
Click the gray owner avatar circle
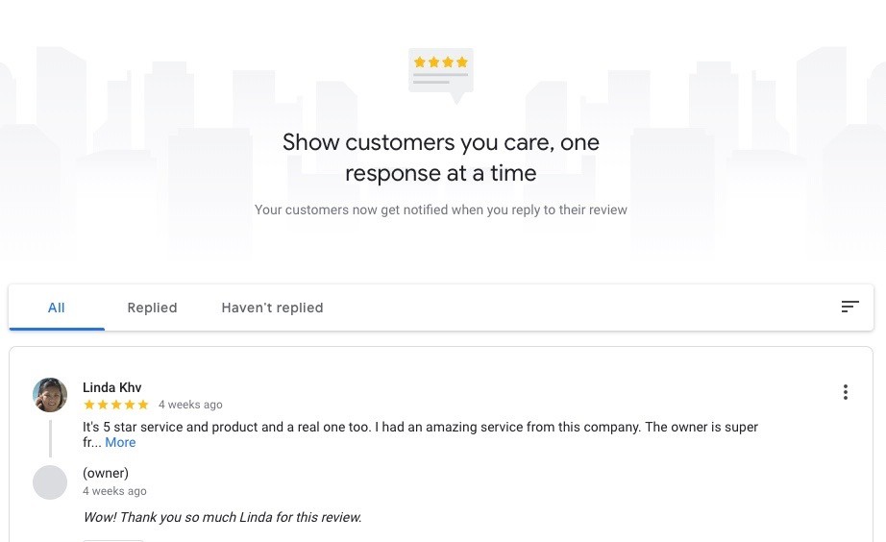pyautogui.click(x=50, y=482)
